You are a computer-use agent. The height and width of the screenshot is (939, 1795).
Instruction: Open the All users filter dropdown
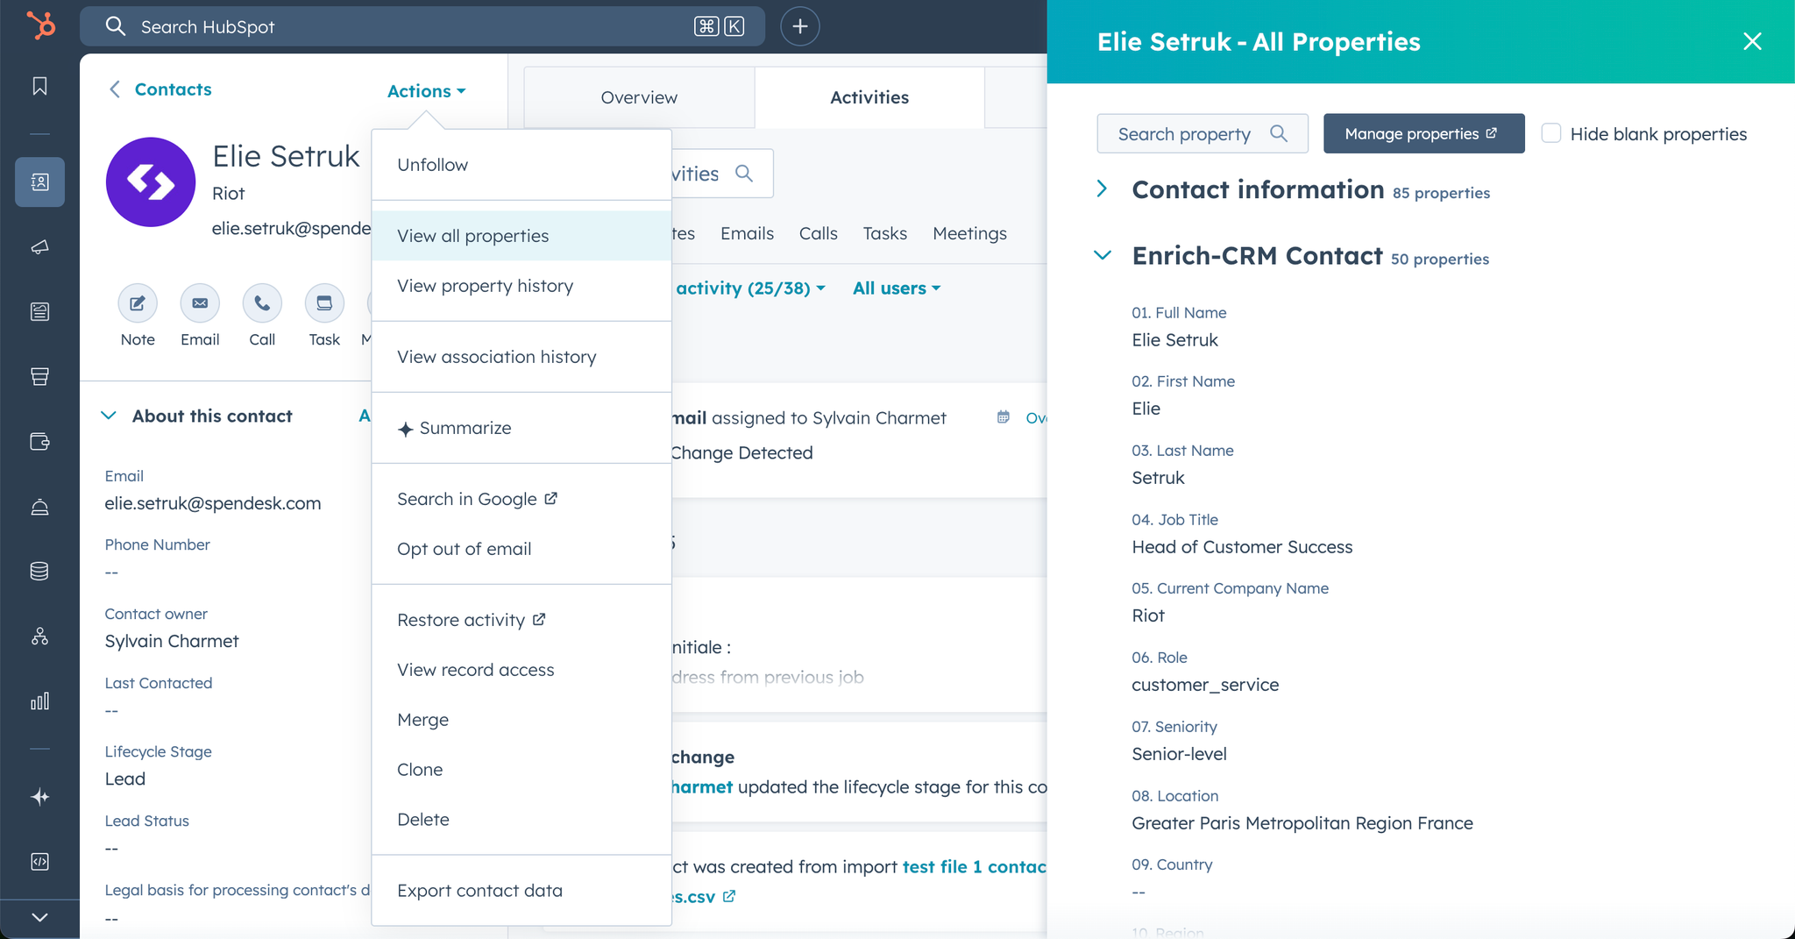tap(894, 288)
